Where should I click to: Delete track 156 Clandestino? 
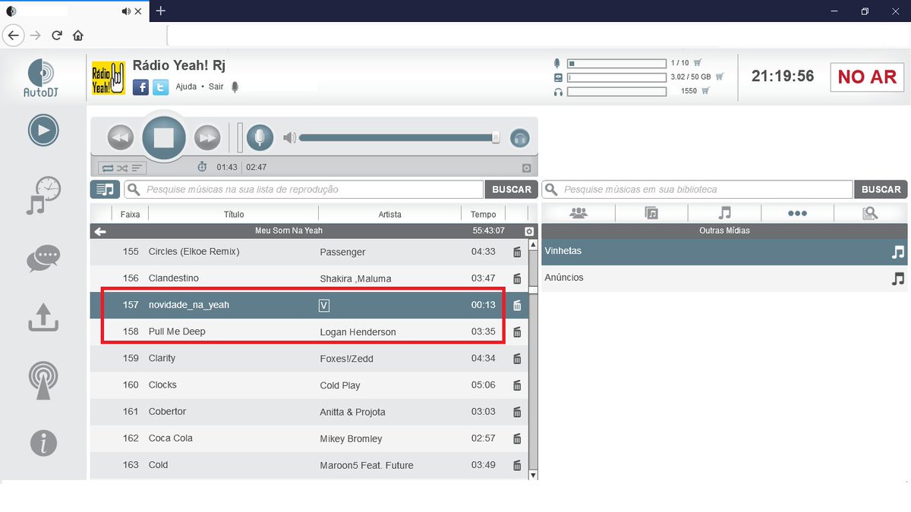pos(517,279)
